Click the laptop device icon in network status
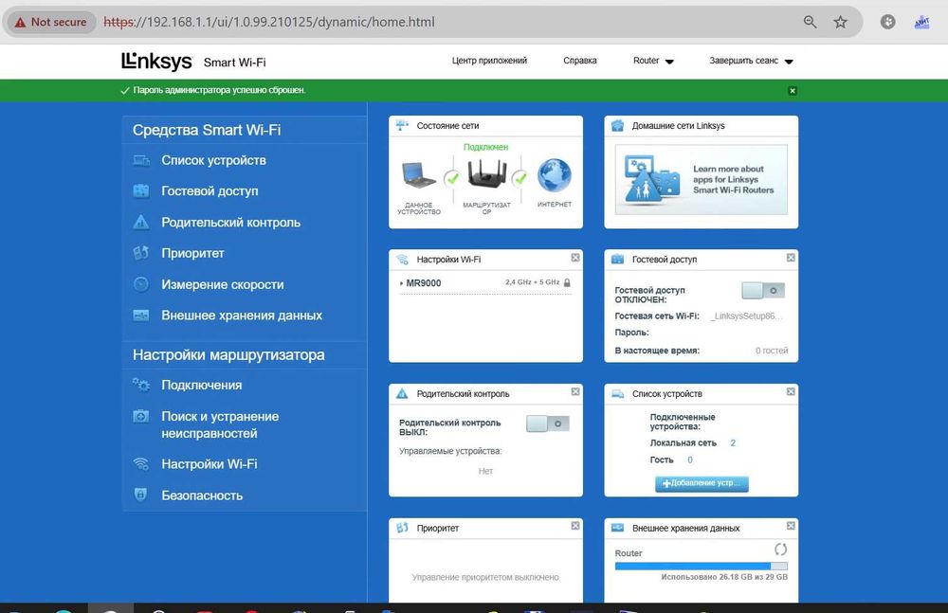Viewport: 948px width, 613px height. click(418, 174)
